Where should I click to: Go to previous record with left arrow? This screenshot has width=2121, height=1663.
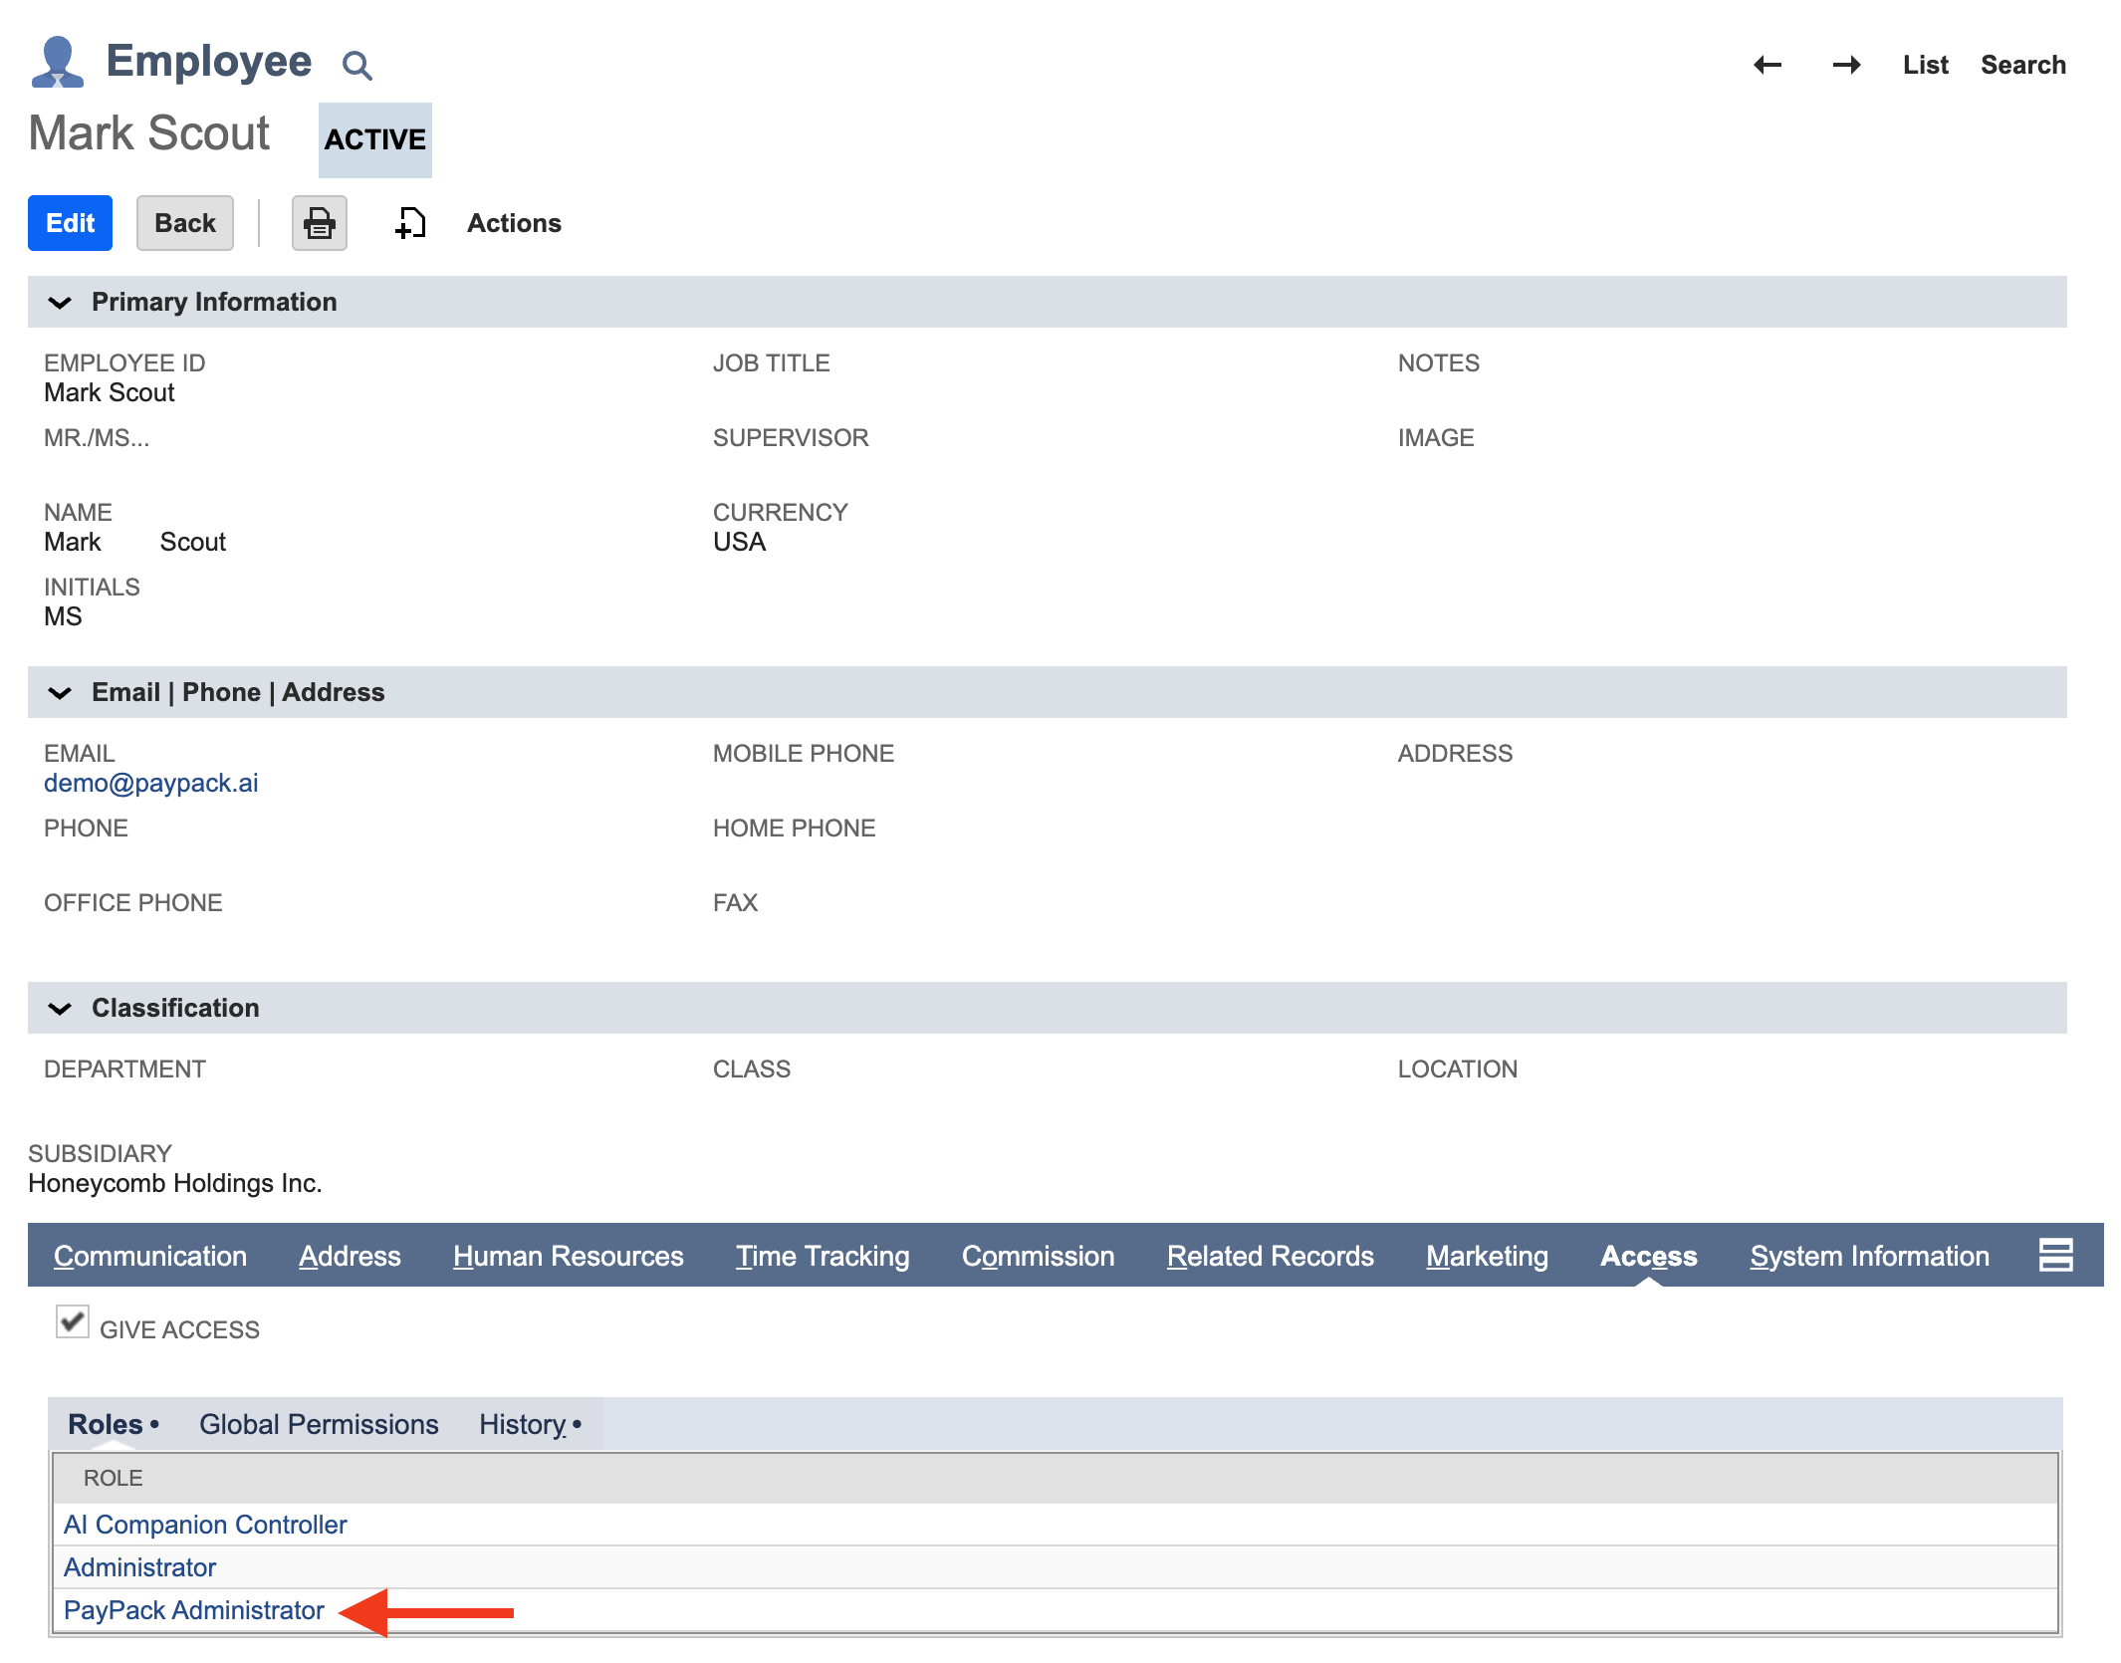pyautogui.click(x=1767, y=65)
